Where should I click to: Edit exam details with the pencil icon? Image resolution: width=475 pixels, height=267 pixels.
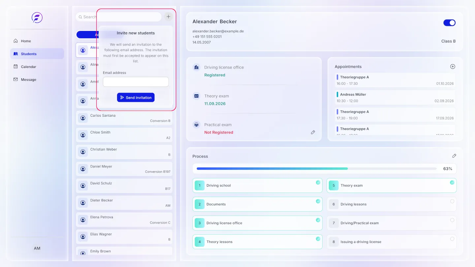point(313,132)
